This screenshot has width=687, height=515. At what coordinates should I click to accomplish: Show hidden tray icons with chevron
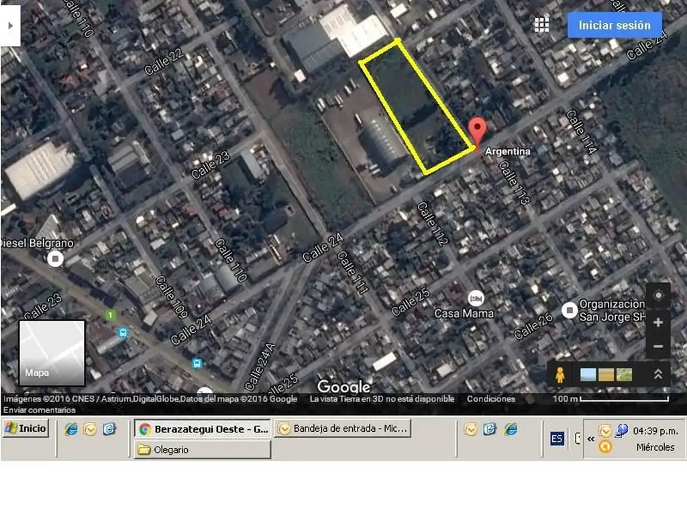pyautogui.click(x=591, y=439)
